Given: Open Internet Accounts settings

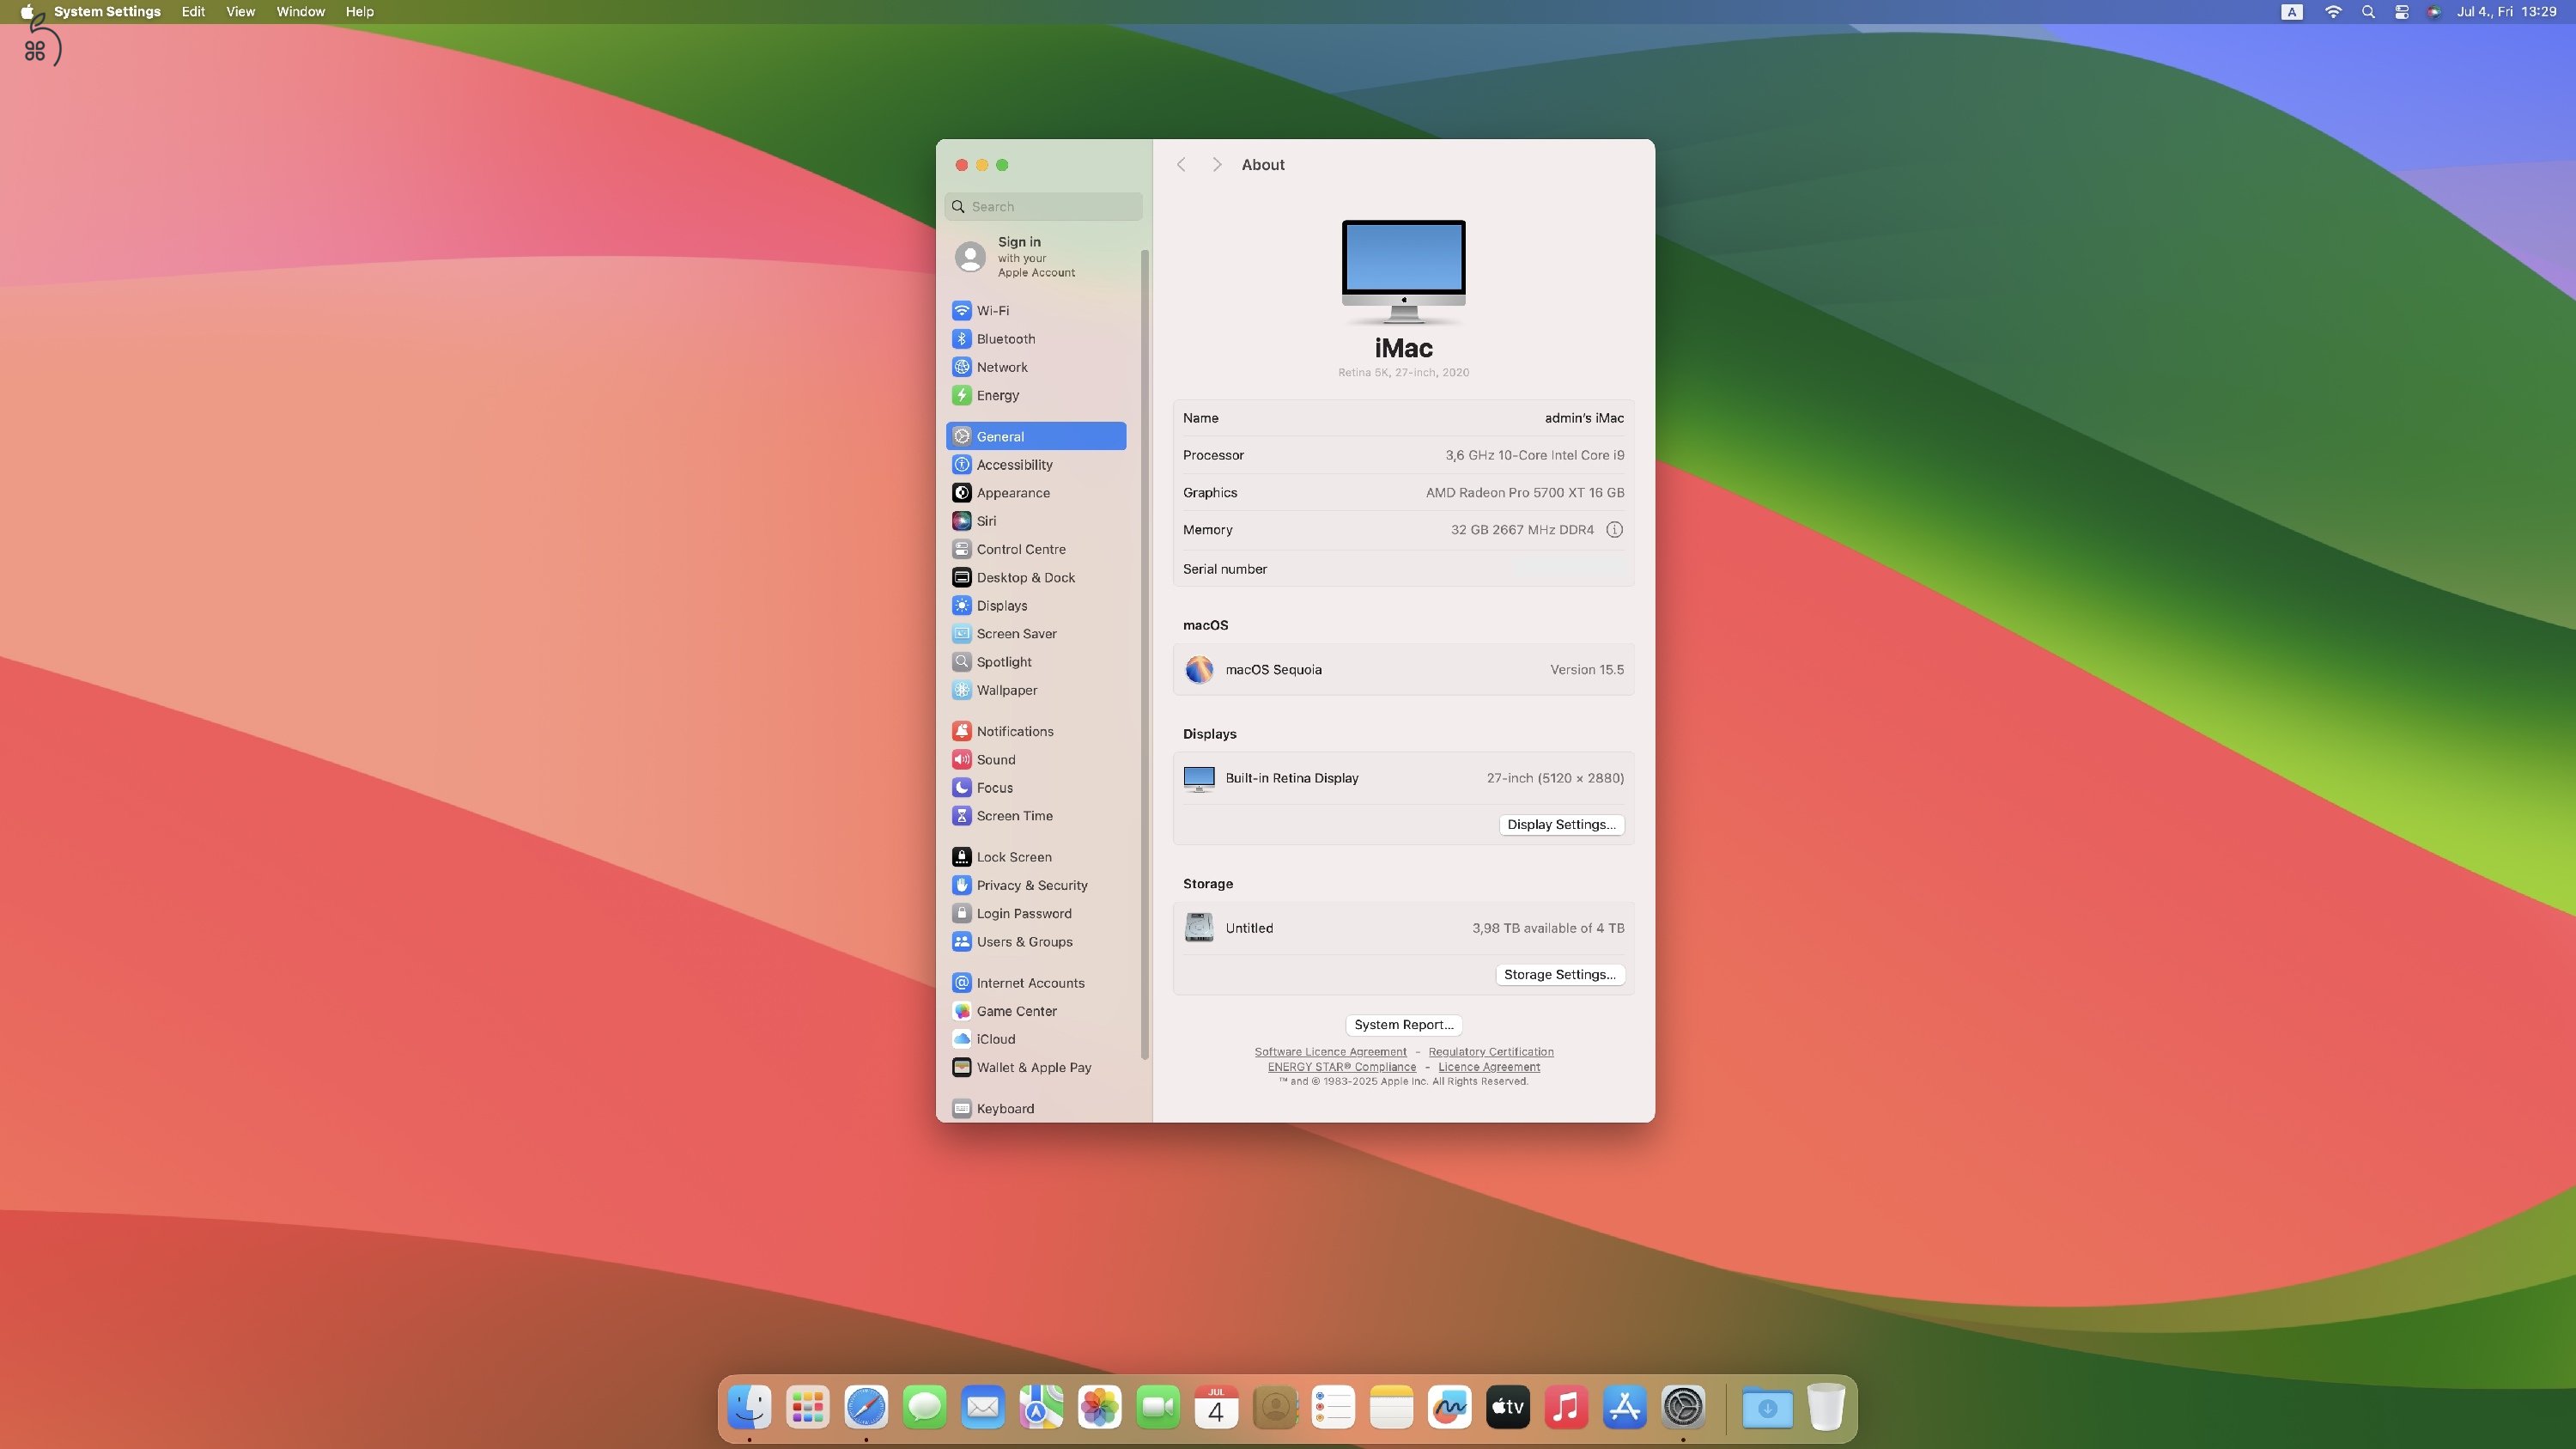Looking at the screenshot, I should 1035,983.
